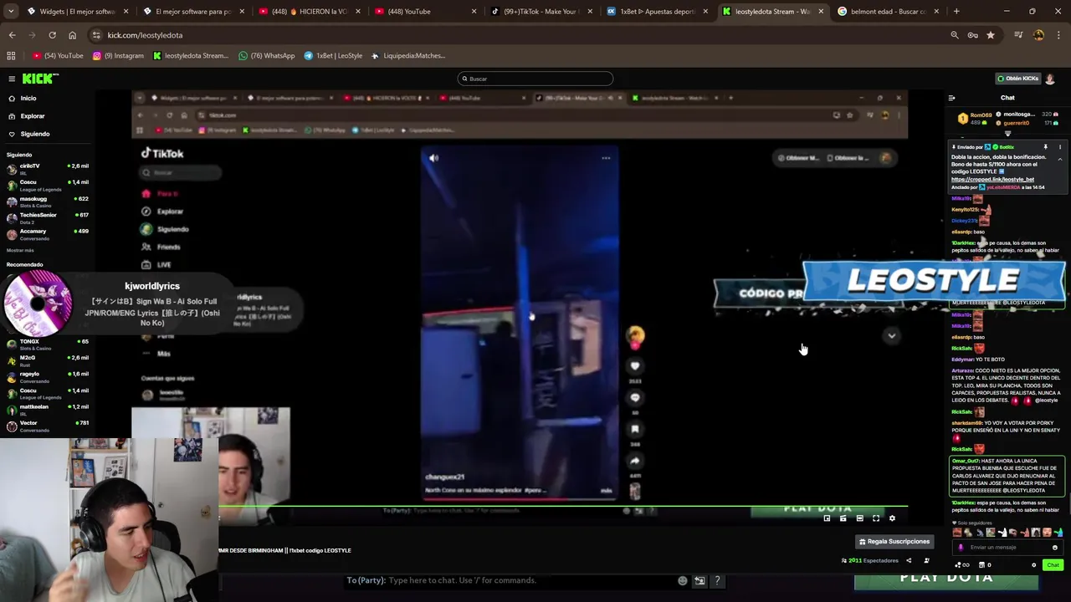Screen dimensions: 1071x602
Task: Click Regala Suscripciones button
Action: click(894, 542)
